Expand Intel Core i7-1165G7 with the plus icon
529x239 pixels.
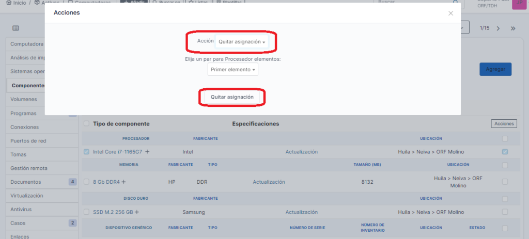147,152
